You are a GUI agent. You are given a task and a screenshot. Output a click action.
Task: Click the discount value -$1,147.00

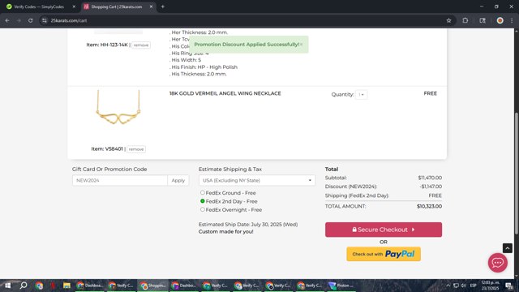[x=431, y=187]
